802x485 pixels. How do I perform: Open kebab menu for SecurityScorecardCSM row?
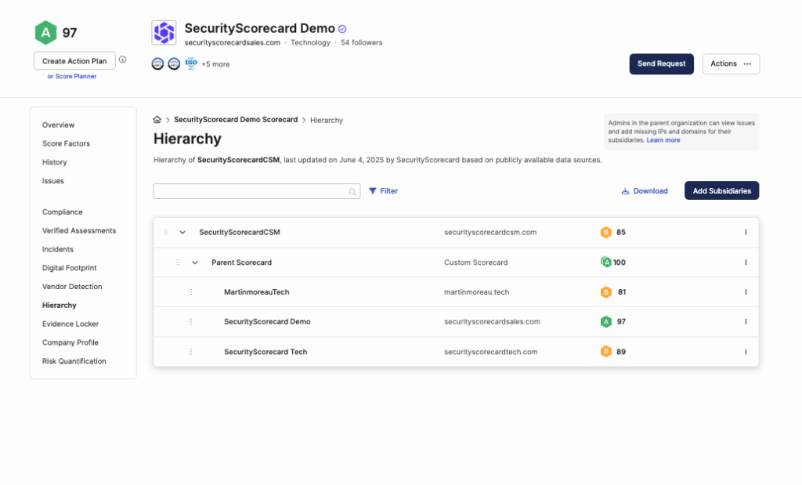click(746, 232)
